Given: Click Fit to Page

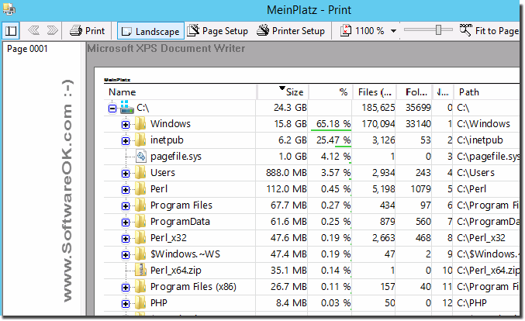Looking at the screenshot, I should (x=489, y=31).
